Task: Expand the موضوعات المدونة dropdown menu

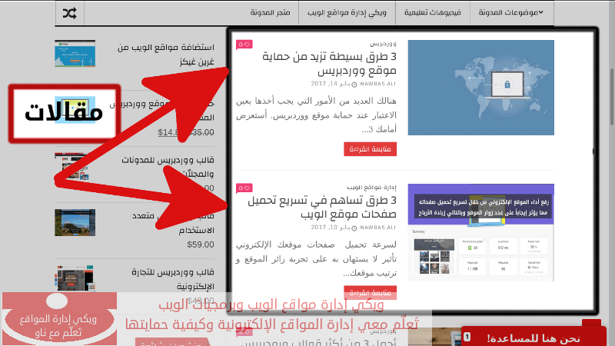Action: [511, 13]
